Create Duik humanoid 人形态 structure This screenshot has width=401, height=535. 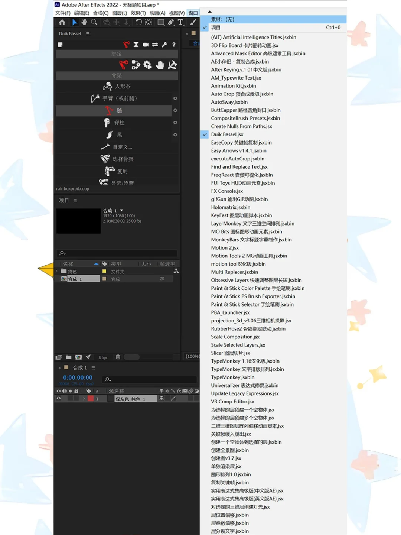(x=117, y=86)
